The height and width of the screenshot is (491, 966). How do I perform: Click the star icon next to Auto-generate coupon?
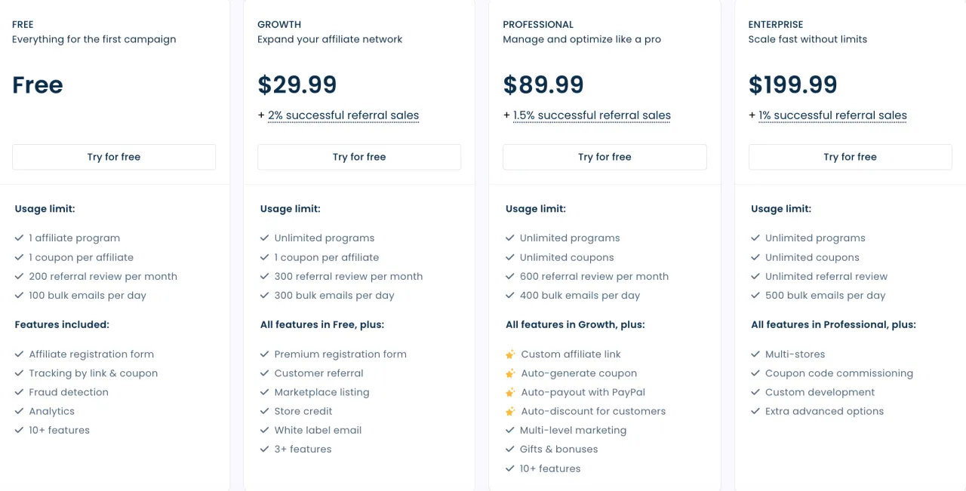(x=510, y=373)
